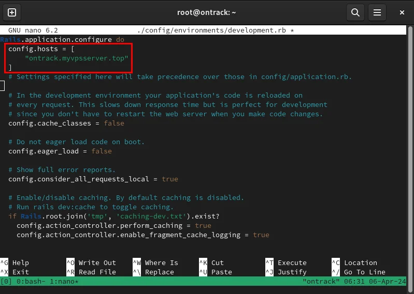Click the nano text cursor block
414x294 pixels.
[x=2, y=86]
